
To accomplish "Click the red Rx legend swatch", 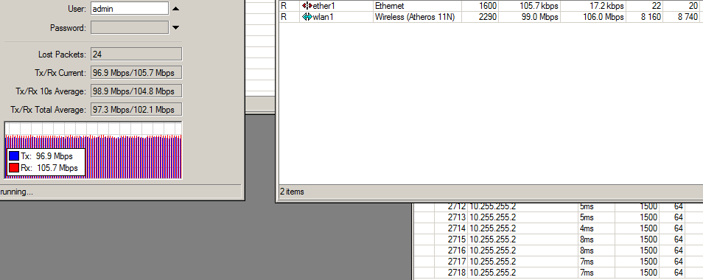I will point(14,168).
